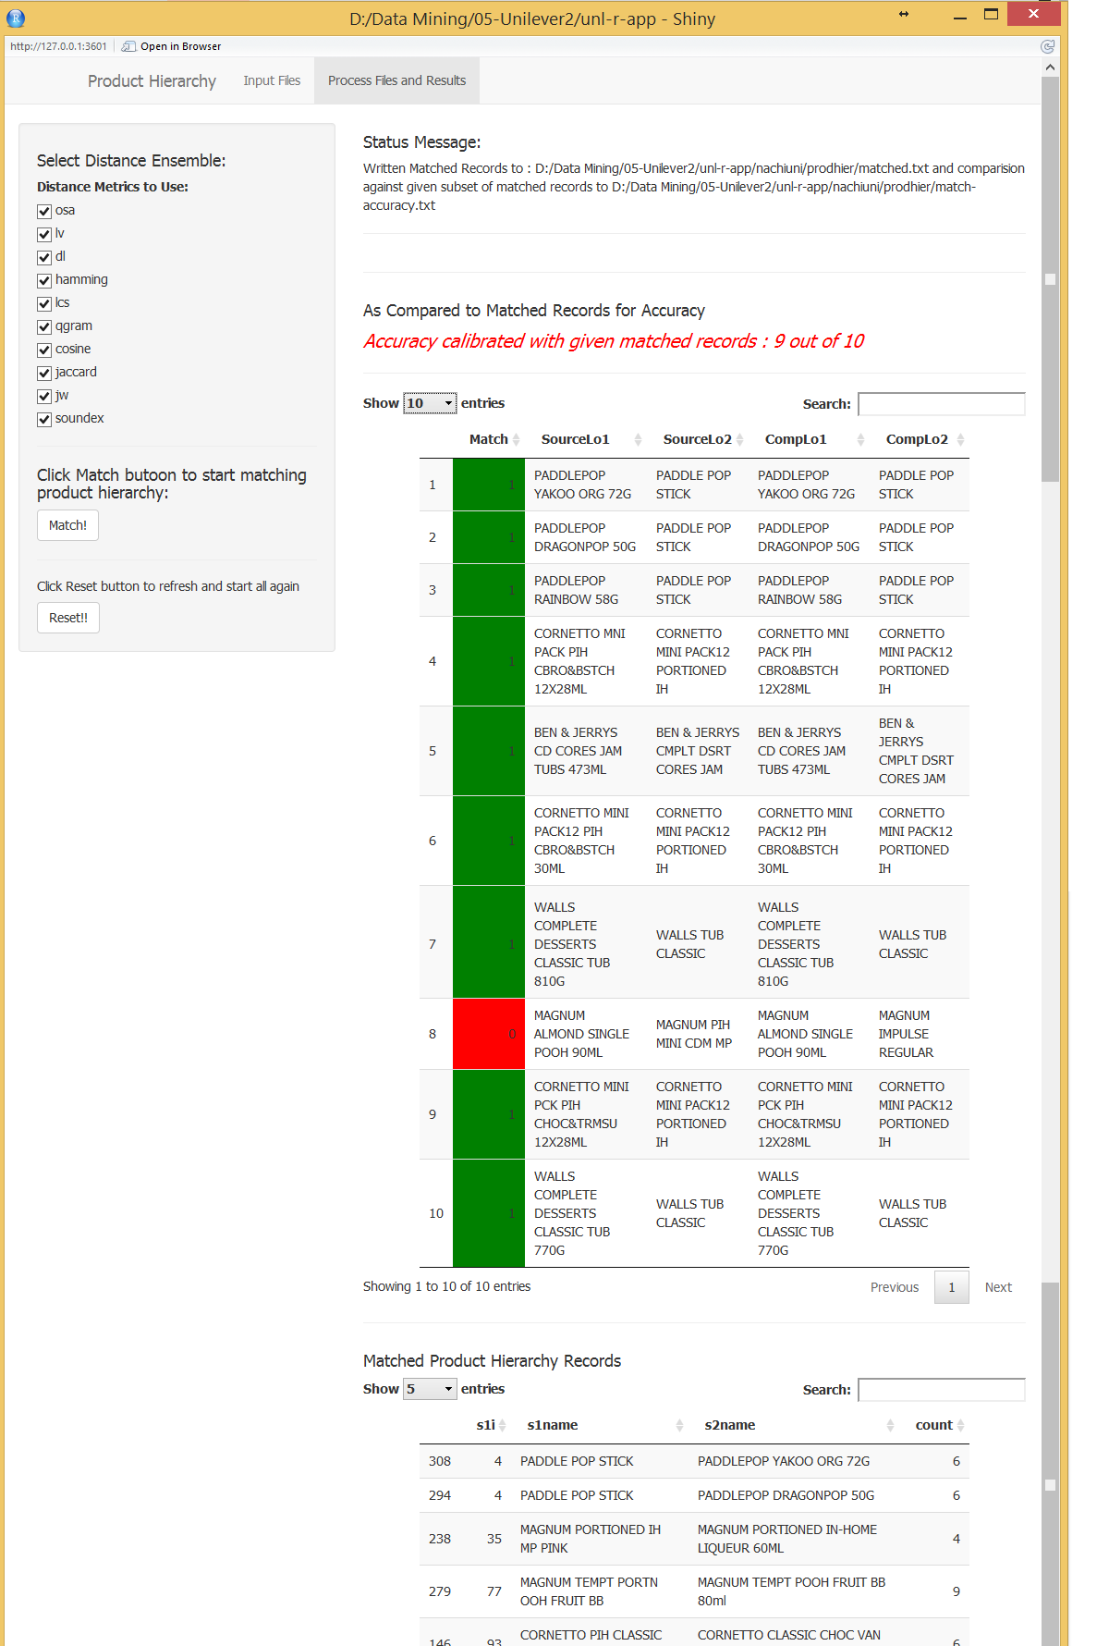Click the Matched Records Search field
The height and width of the screenshot is (1646, 1109).
942,1390
